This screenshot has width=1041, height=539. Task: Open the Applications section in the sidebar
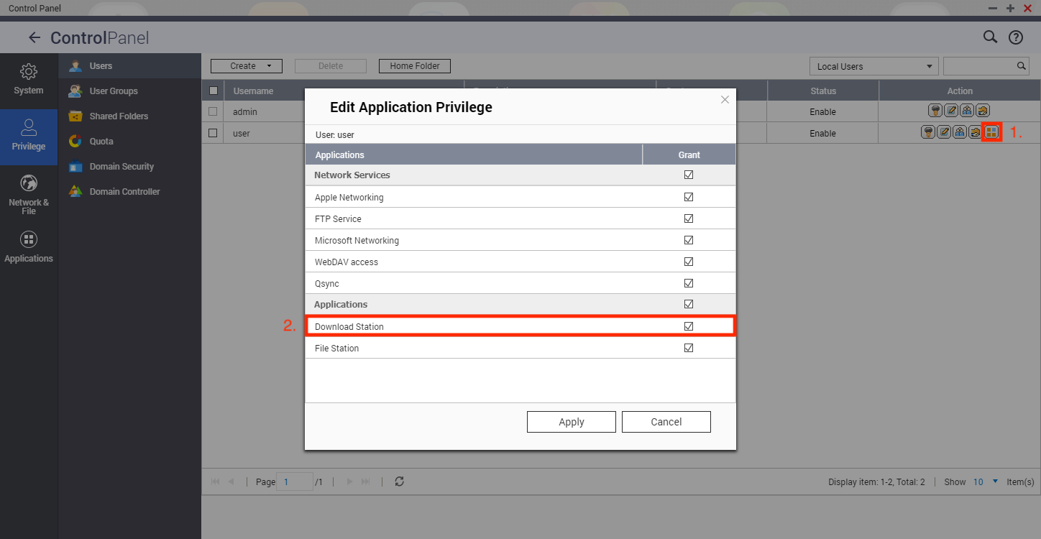pos(29,248)
